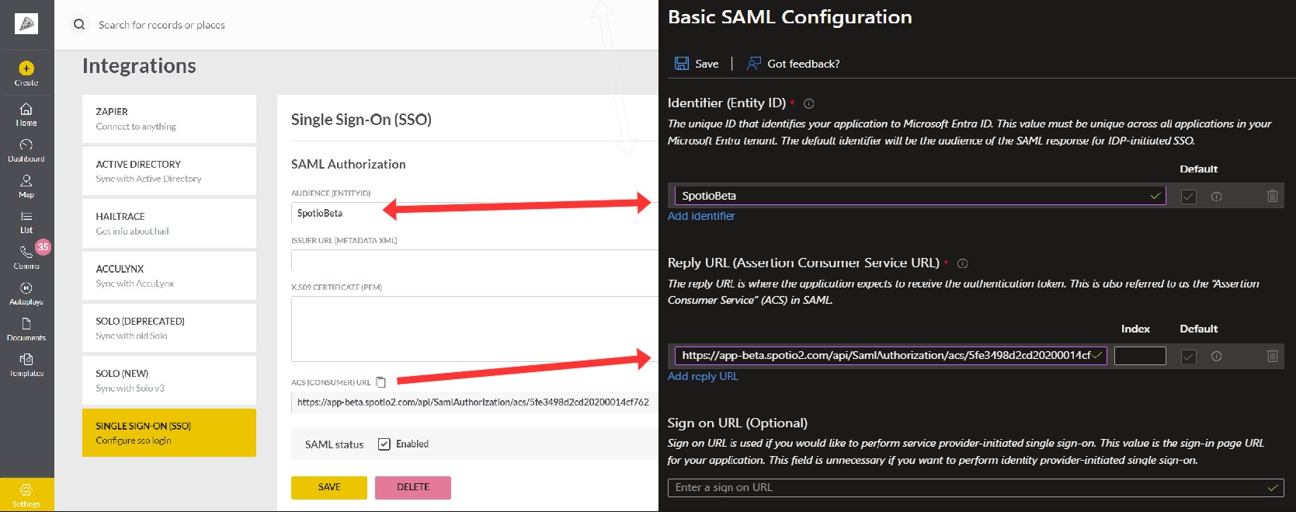
Task: Click the Basic SAML Configuration title
Action: pos(790,17)
